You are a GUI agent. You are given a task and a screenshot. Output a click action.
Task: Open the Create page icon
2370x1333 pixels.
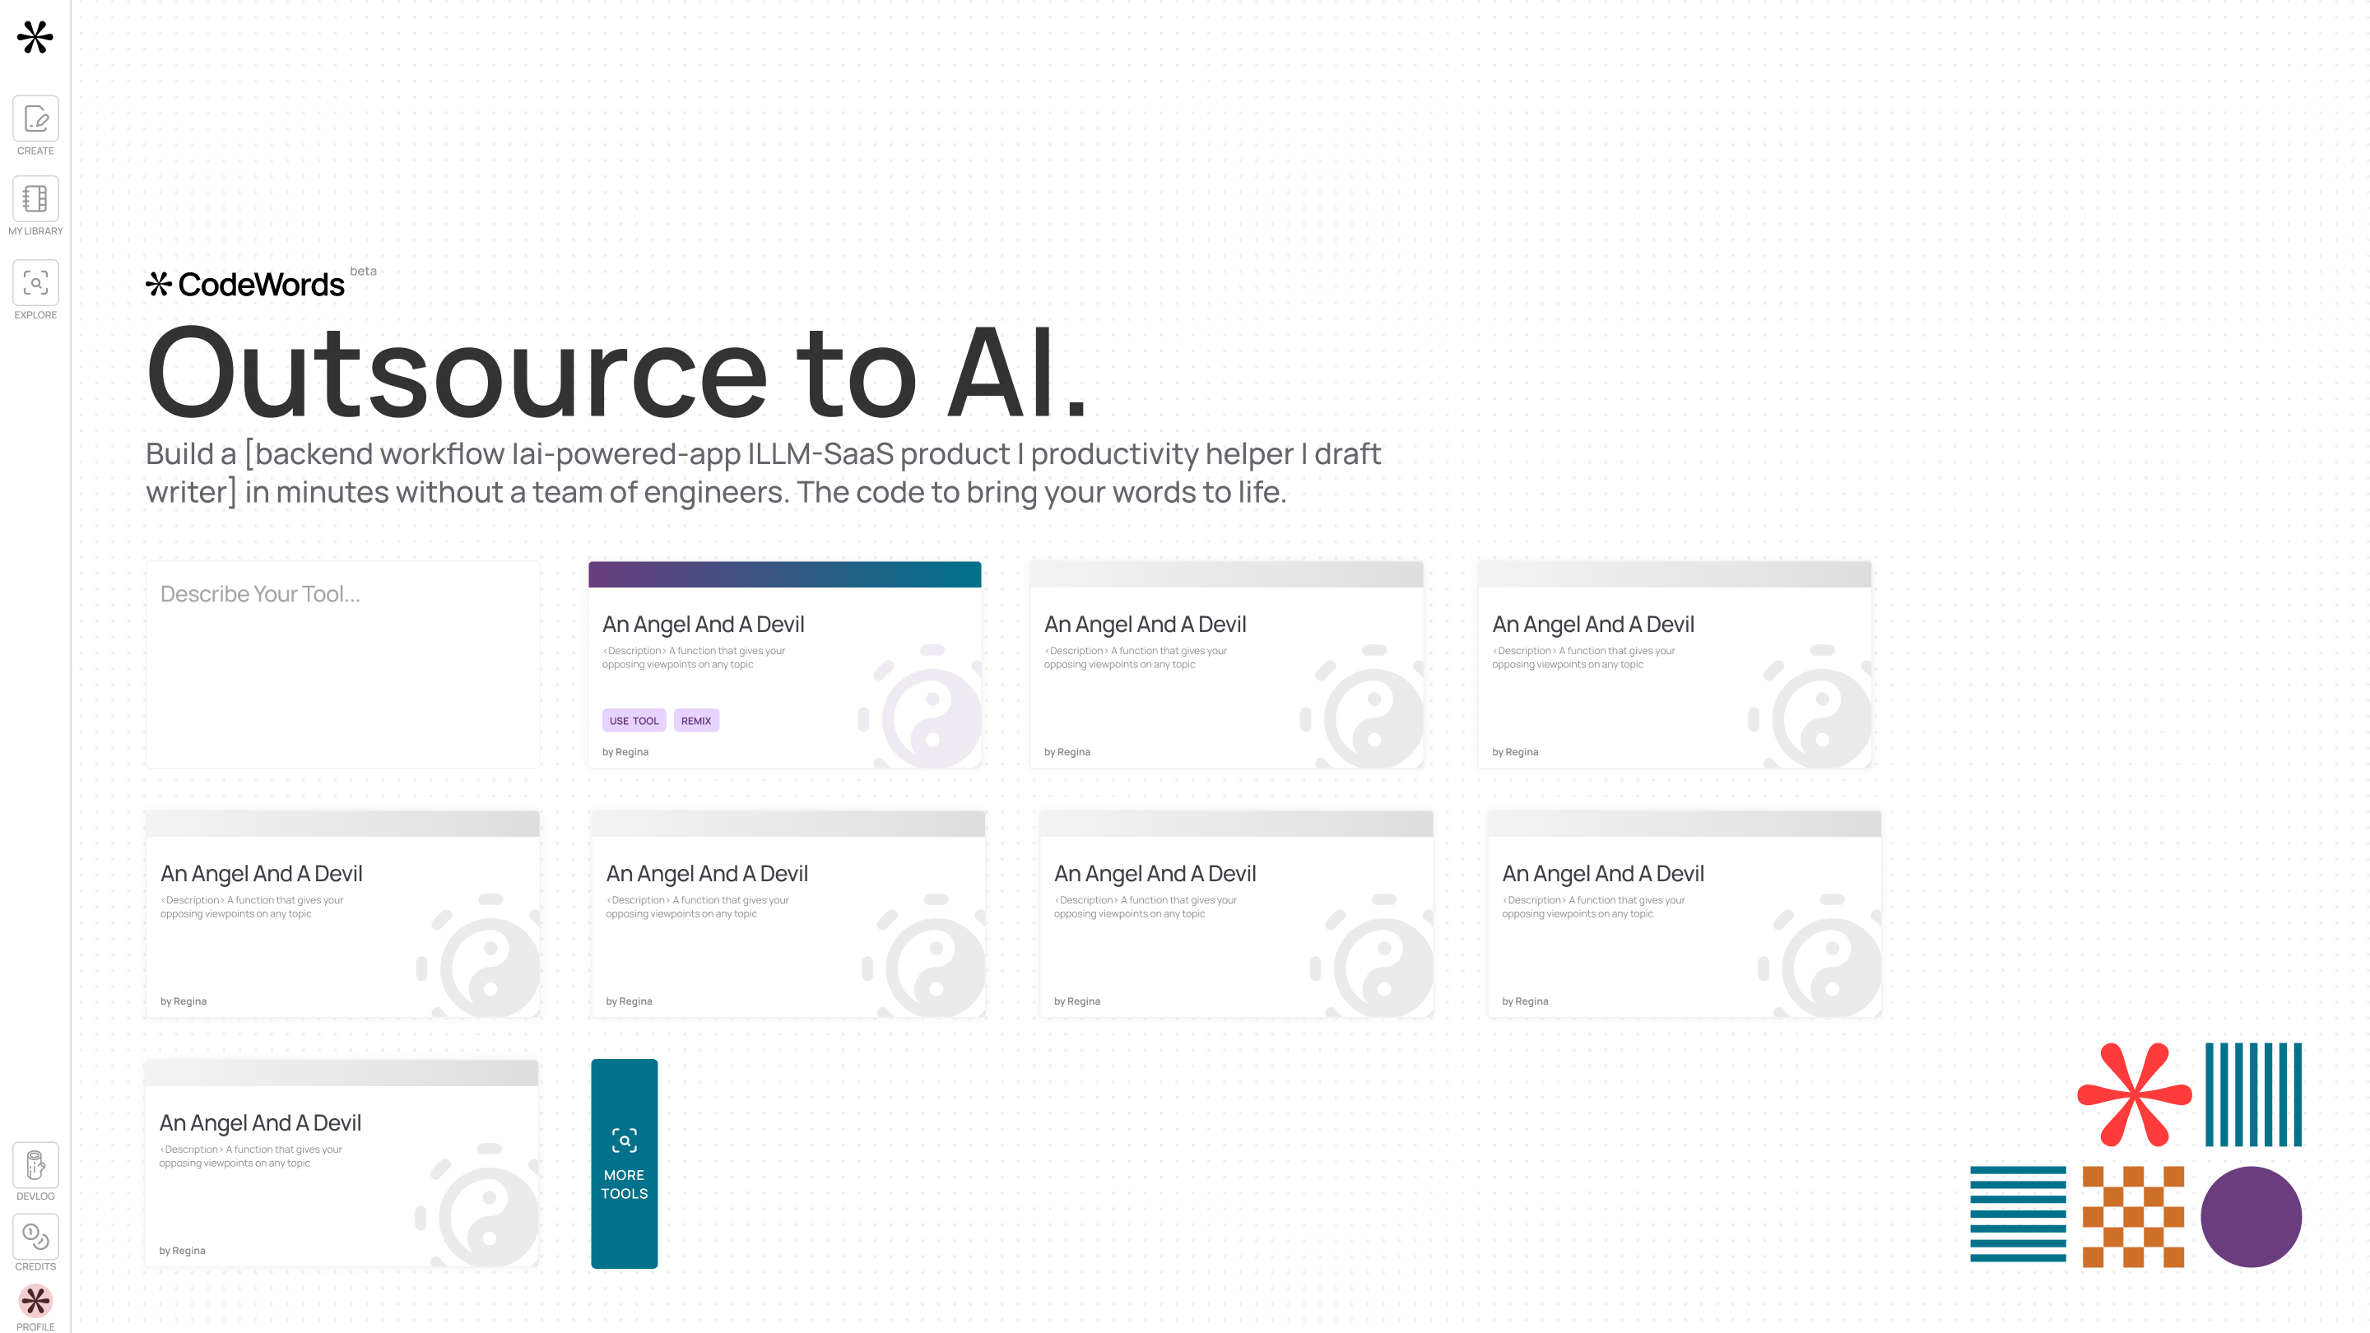[x=36, y=118]
